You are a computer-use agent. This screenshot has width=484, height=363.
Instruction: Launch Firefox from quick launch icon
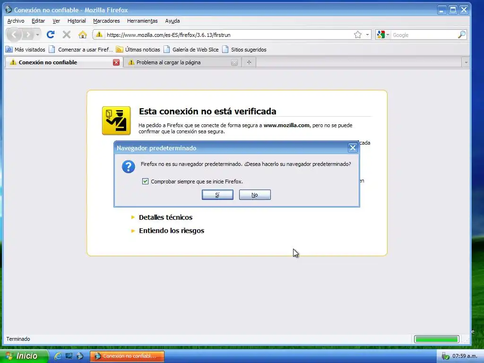click(x=80, y=356)
